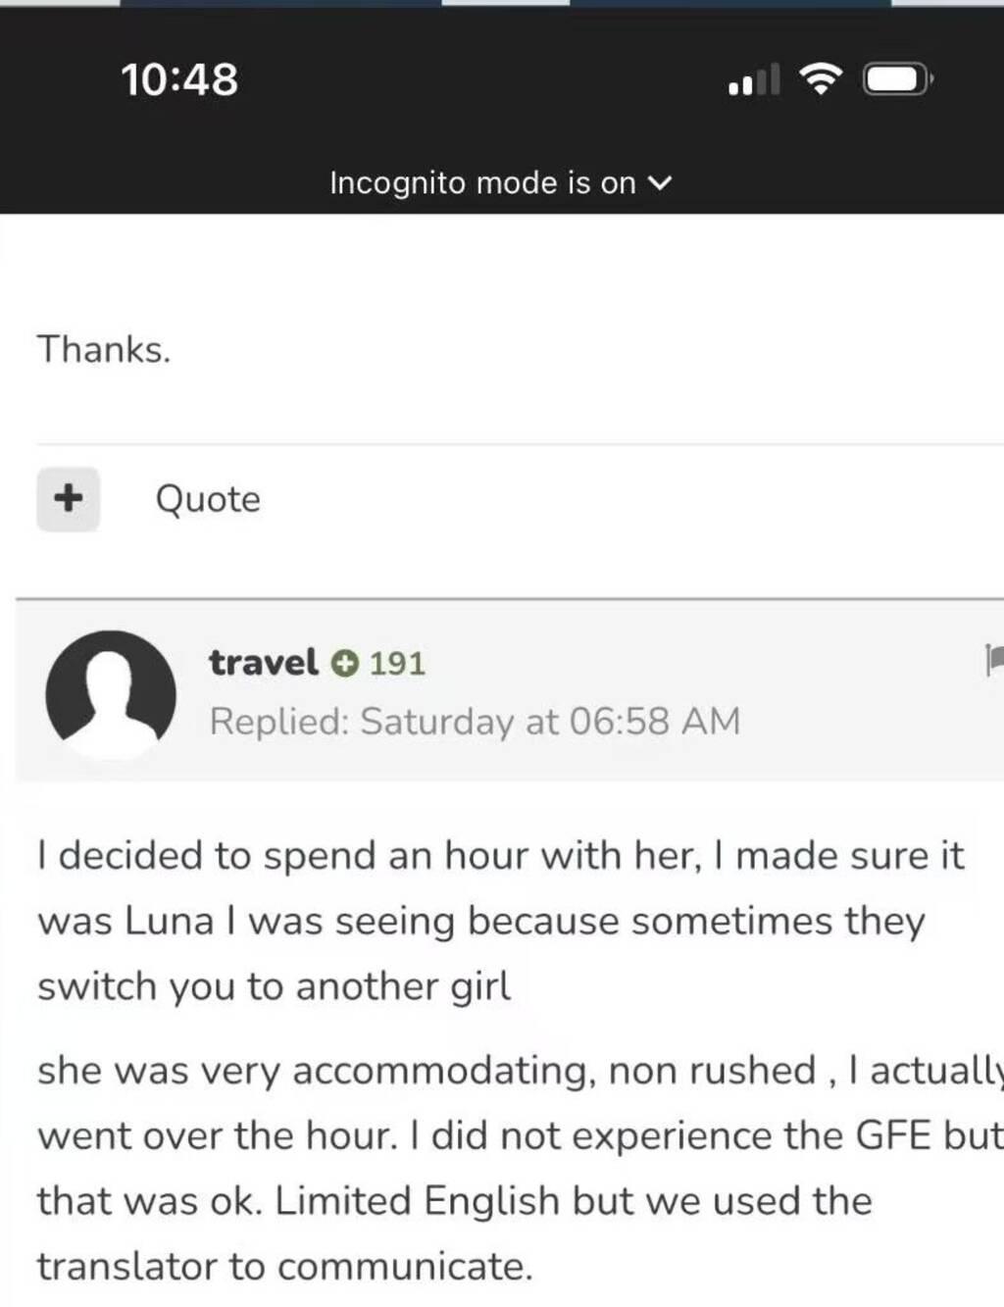Tap the 10:48 clock in the status bar
The width and height of the screenshot is (1004, 1307).
[x=179, y=79]
